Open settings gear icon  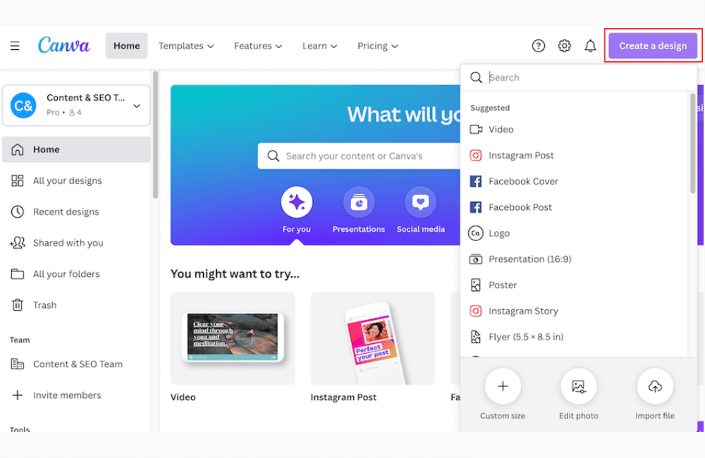pyautogui.click(x=565, y=46)
